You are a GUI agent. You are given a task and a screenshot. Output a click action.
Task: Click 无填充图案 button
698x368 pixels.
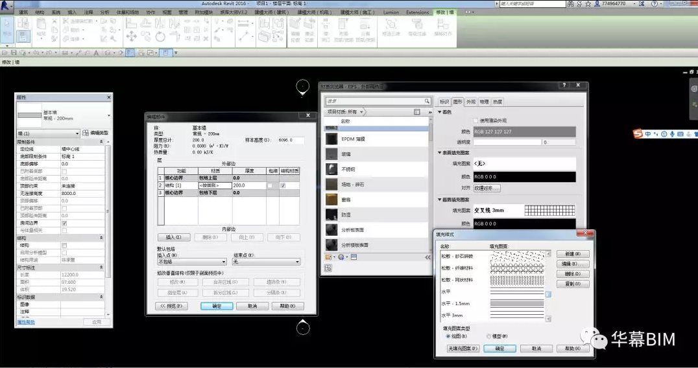[463, 349]
